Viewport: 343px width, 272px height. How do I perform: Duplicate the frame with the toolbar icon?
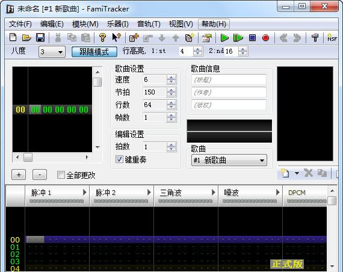click(190, 38)
